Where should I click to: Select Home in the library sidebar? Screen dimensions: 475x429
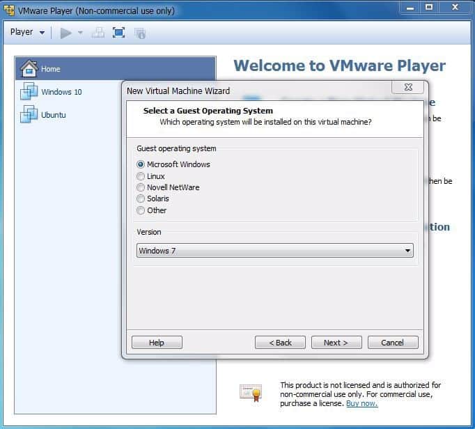point(115,69)
